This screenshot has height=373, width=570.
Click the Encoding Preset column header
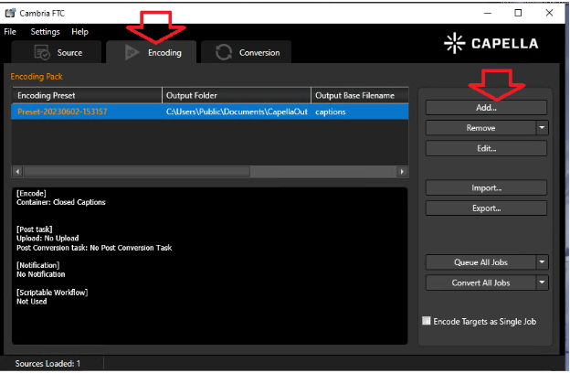pyautogui.click(x=87, y=95)
